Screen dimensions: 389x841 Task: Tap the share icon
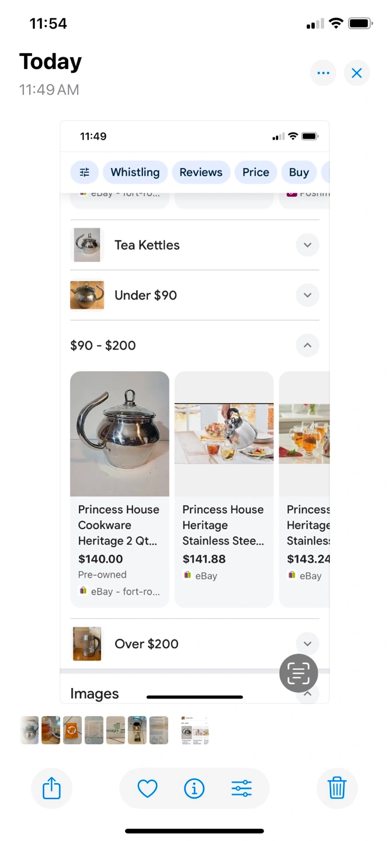pos(52,788)
